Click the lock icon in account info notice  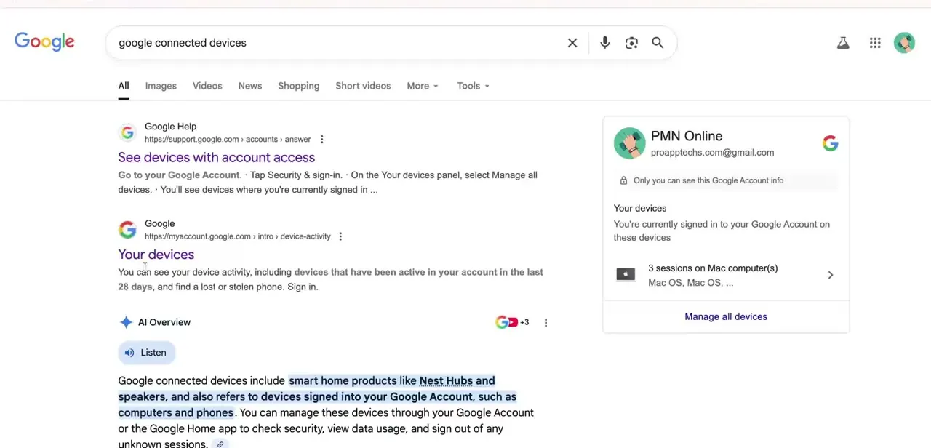(x=623, y=180)
